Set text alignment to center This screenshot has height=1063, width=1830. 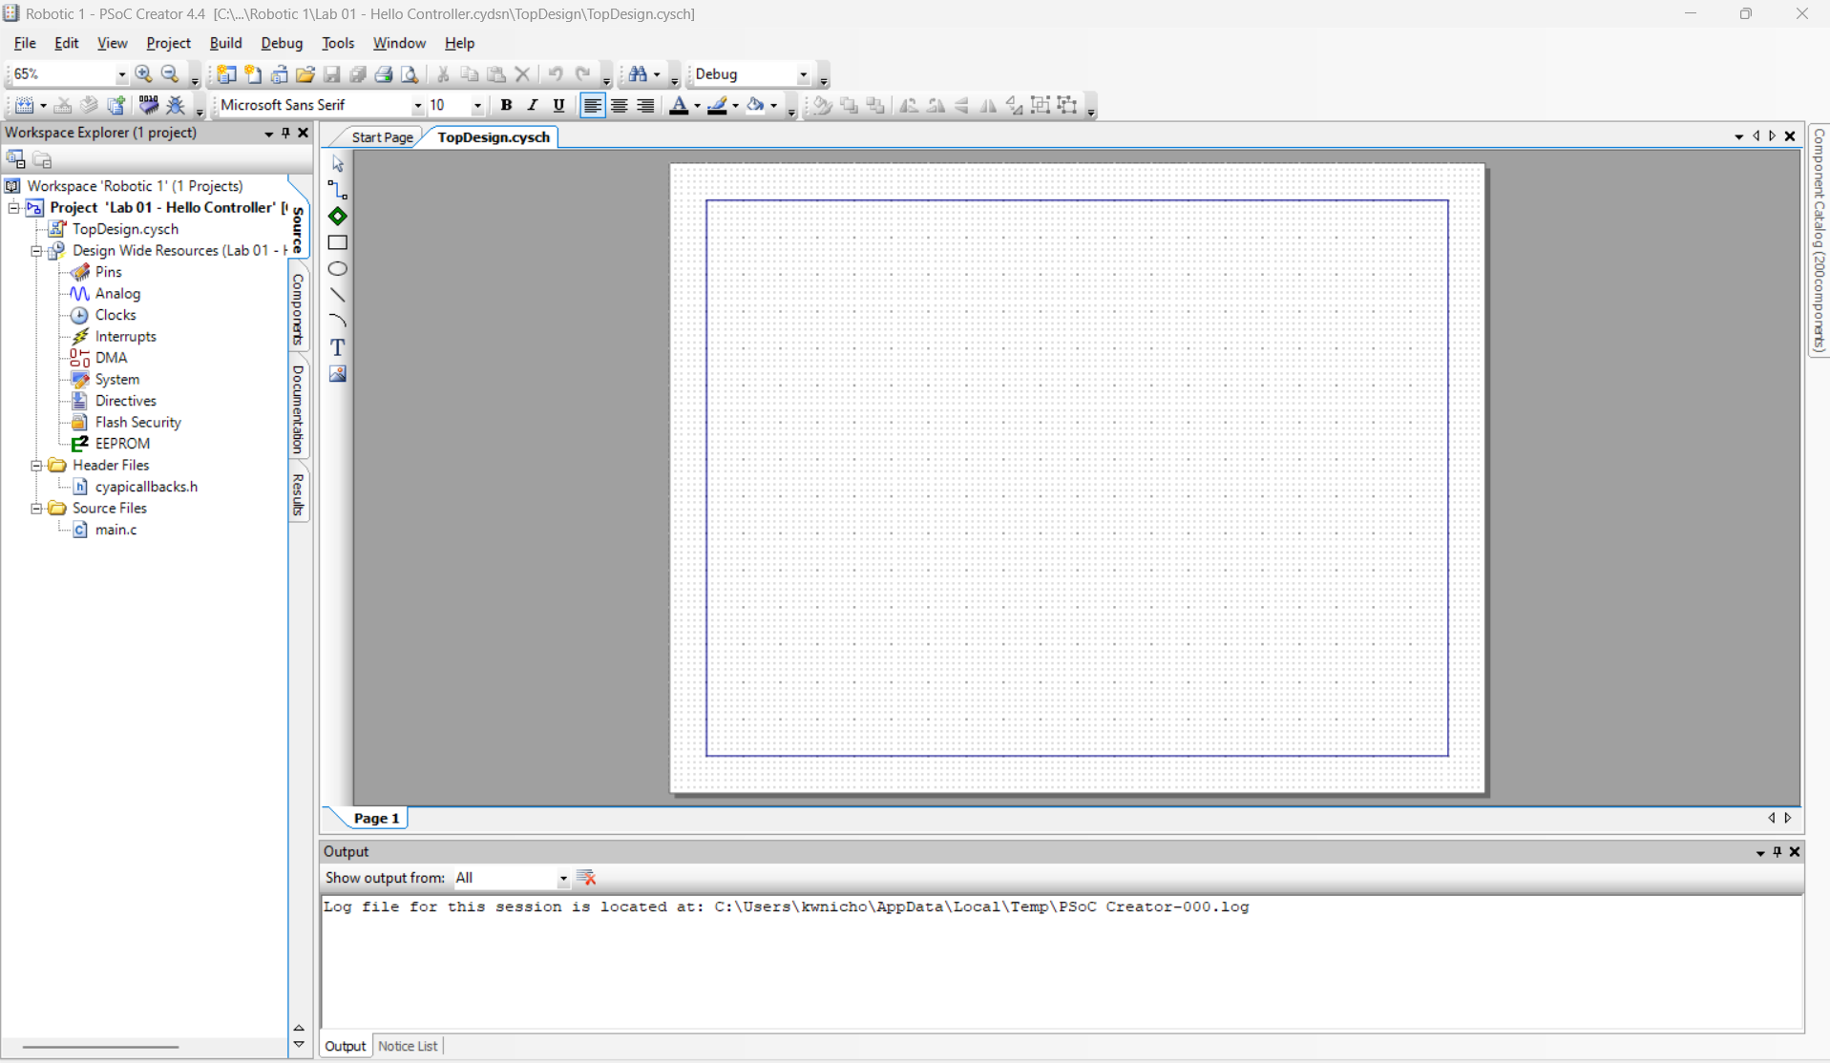[620, 106]
